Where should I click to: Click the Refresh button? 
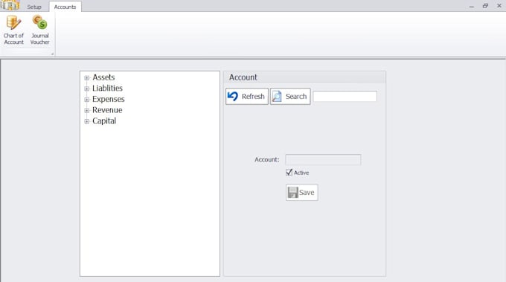(x=247, y=96)
